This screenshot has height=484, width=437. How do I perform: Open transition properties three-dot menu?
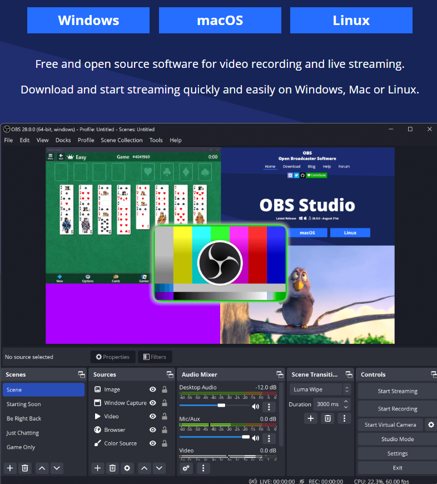coord(344,418)
